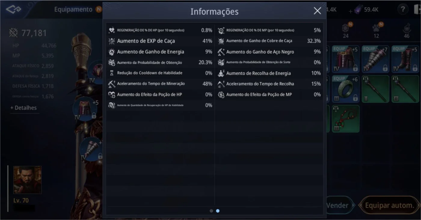This screenshot has height=220, width=421.
Task: Select the equipped boots +5 item
Action: [x=405, y=59]
